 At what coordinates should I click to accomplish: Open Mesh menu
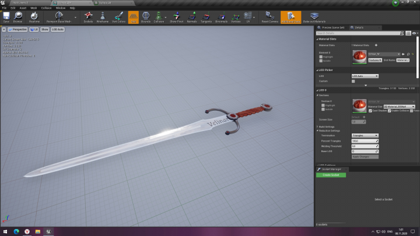34,8
